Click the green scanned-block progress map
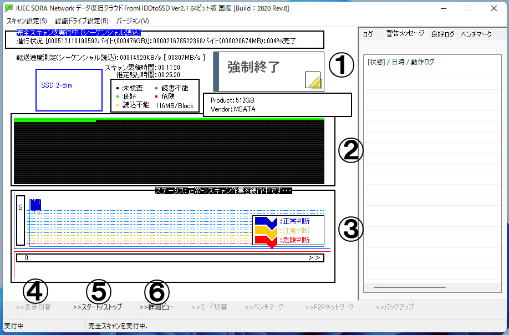Viewport: 509px width, 335px height. (55, 120)
